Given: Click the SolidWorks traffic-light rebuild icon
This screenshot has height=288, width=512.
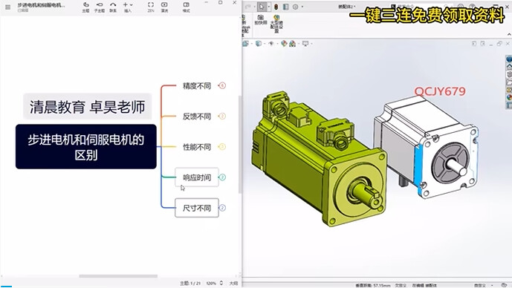Looking at the screenshot, I should (276, 7).
